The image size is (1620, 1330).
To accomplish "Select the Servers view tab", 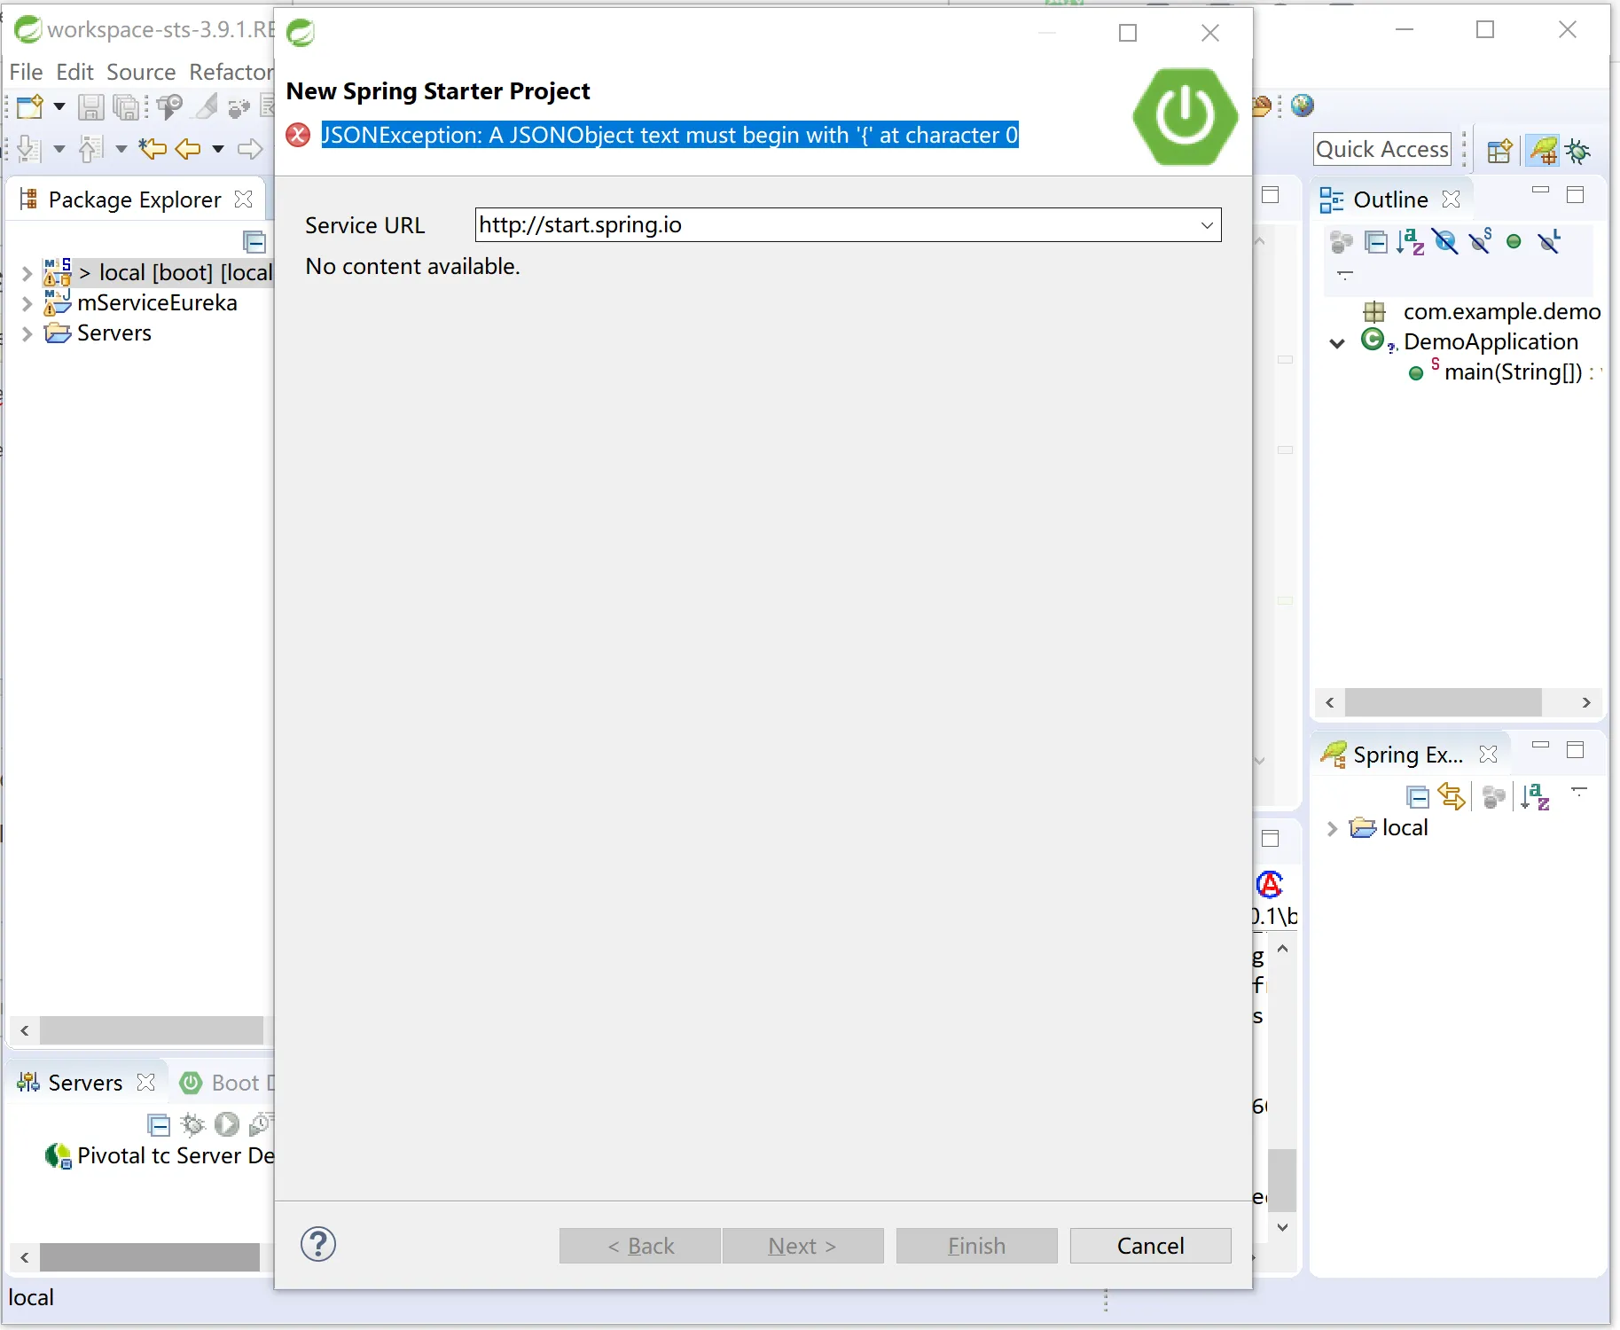I will tap(85, 1083).
